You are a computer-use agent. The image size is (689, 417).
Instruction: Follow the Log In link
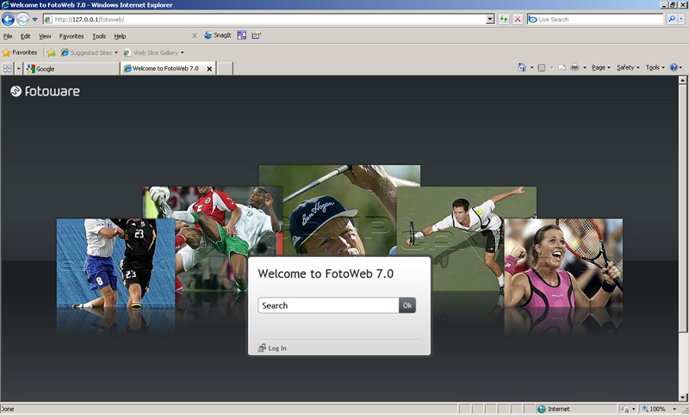pos(276,348)
